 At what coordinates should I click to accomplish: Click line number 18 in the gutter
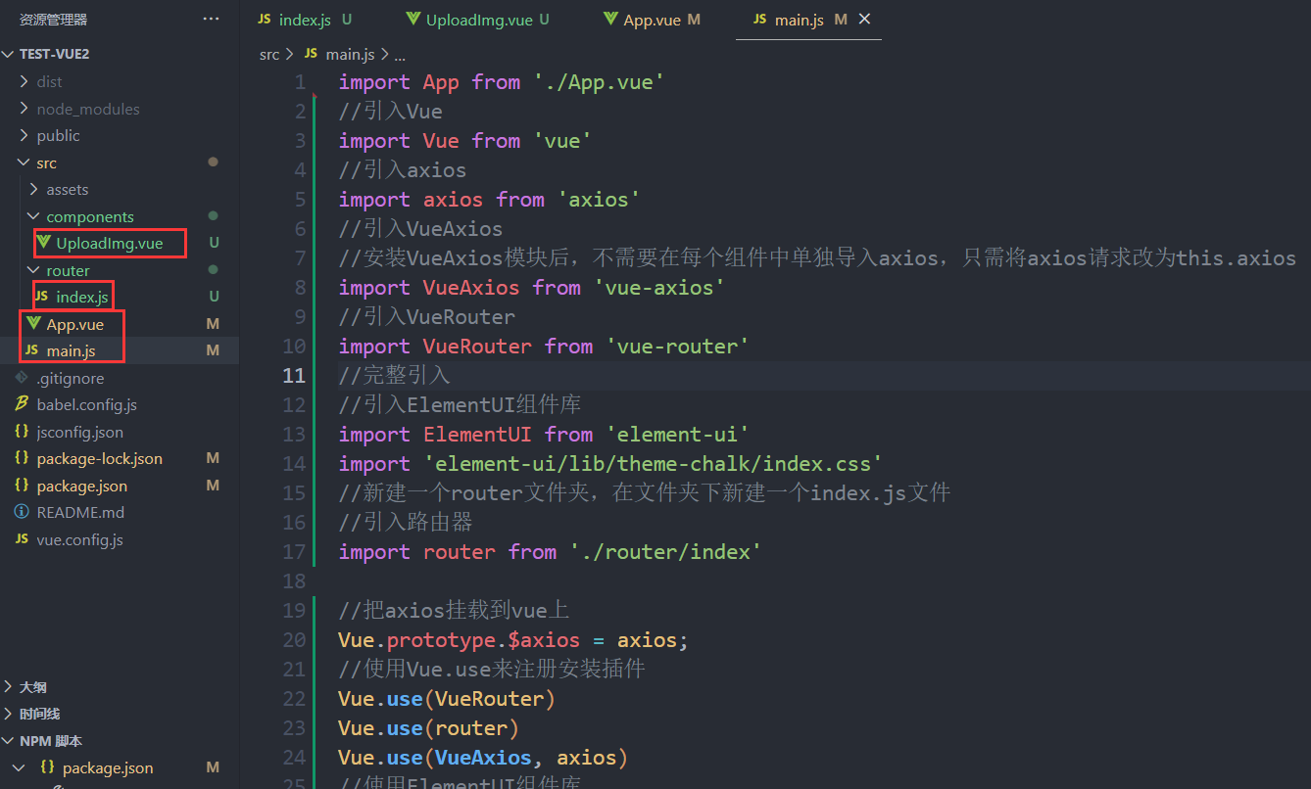coord(294,580)
